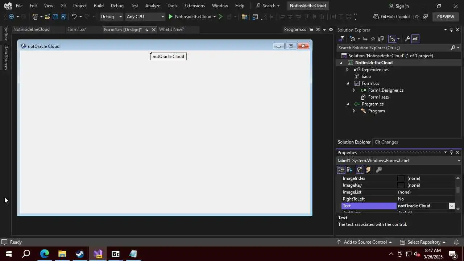Click Add to Source Control
This screenshot has width=464, height=261.
coord(364,242)
